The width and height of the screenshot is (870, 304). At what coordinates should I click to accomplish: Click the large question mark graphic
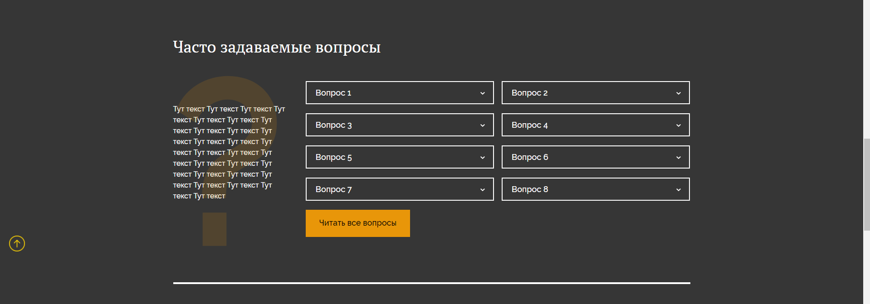click(215, 229)
